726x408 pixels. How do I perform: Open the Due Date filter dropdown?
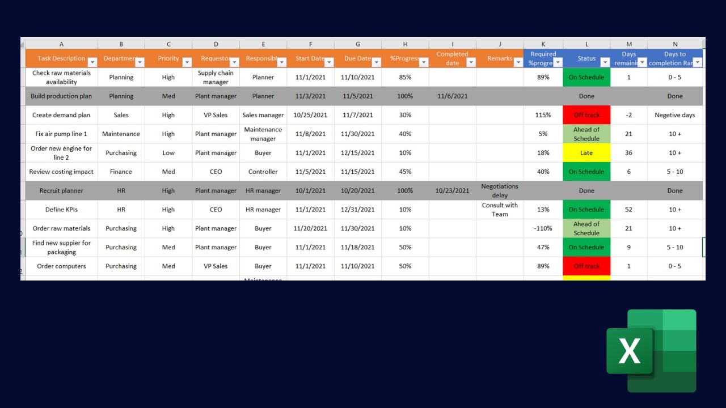coord(377,62)
